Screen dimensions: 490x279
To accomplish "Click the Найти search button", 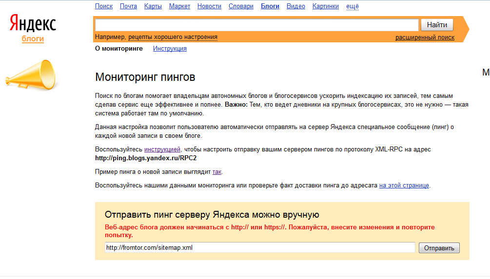I will (437, 25).
